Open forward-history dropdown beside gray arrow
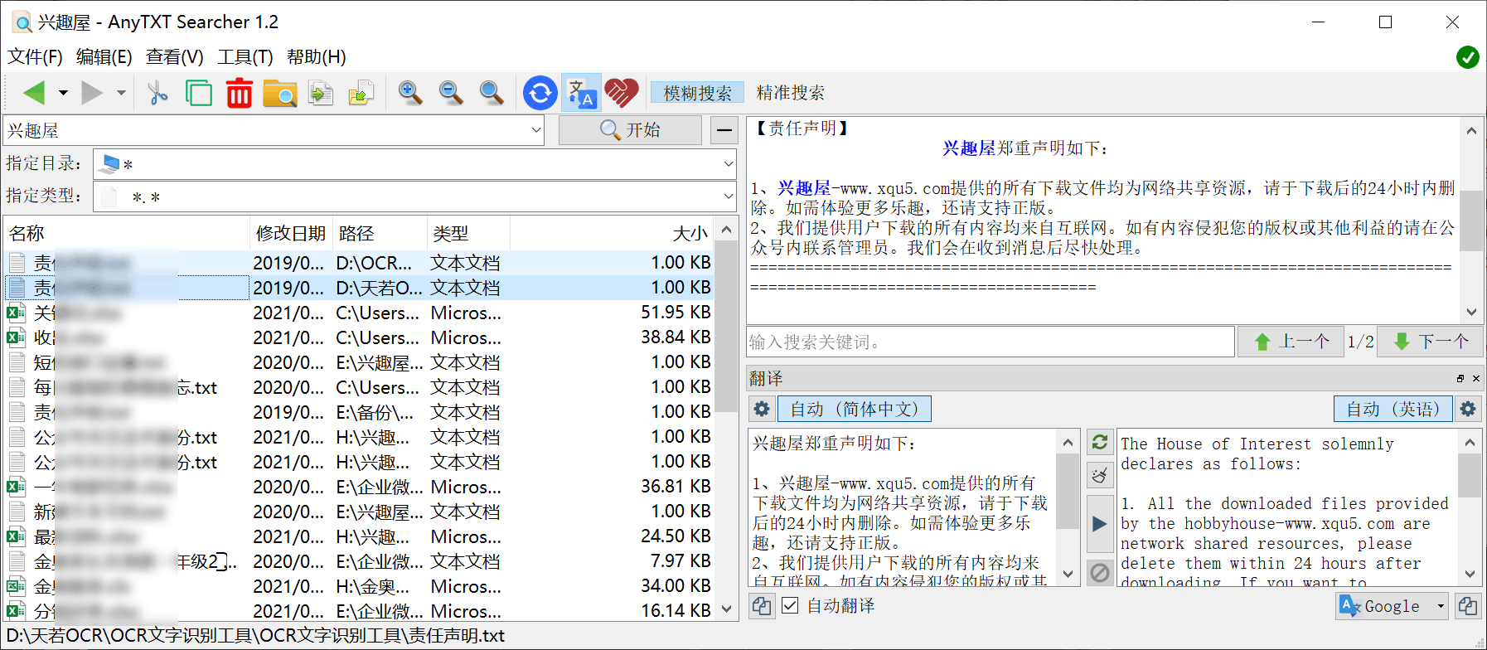 [121, 93]
